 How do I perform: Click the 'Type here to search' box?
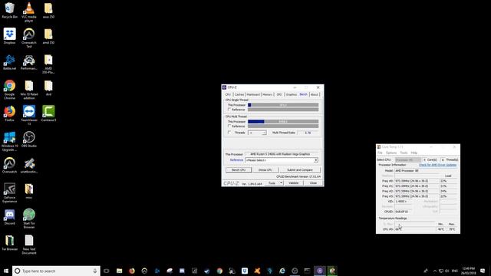pos(56,271)
